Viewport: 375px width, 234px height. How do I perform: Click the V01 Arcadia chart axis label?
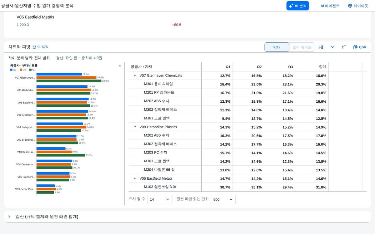tap(26, 115)
